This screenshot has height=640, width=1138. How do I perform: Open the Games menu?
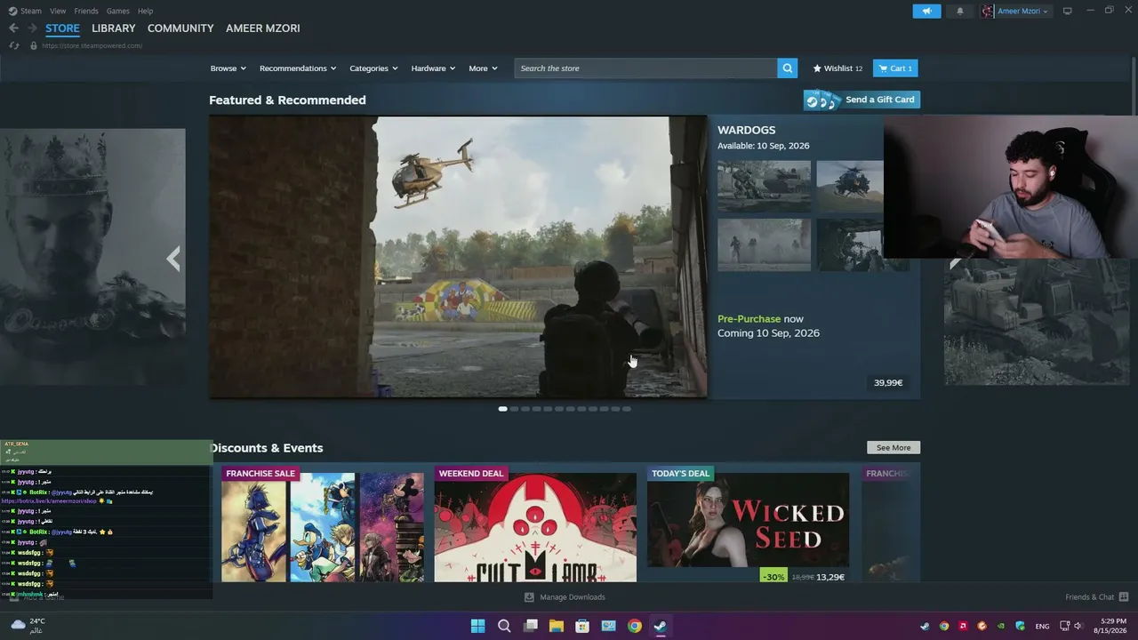tap(117, 11)
